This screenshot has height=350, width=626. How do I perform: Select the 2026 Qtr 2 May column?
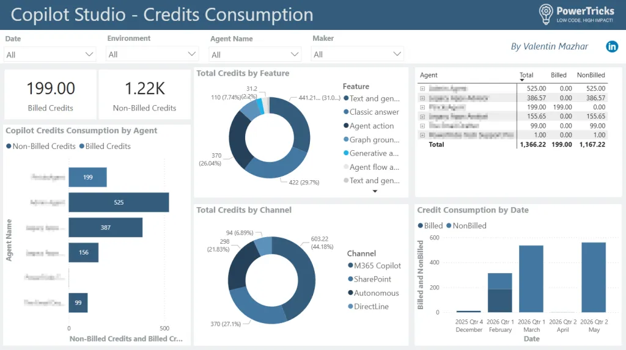[594, 277]
